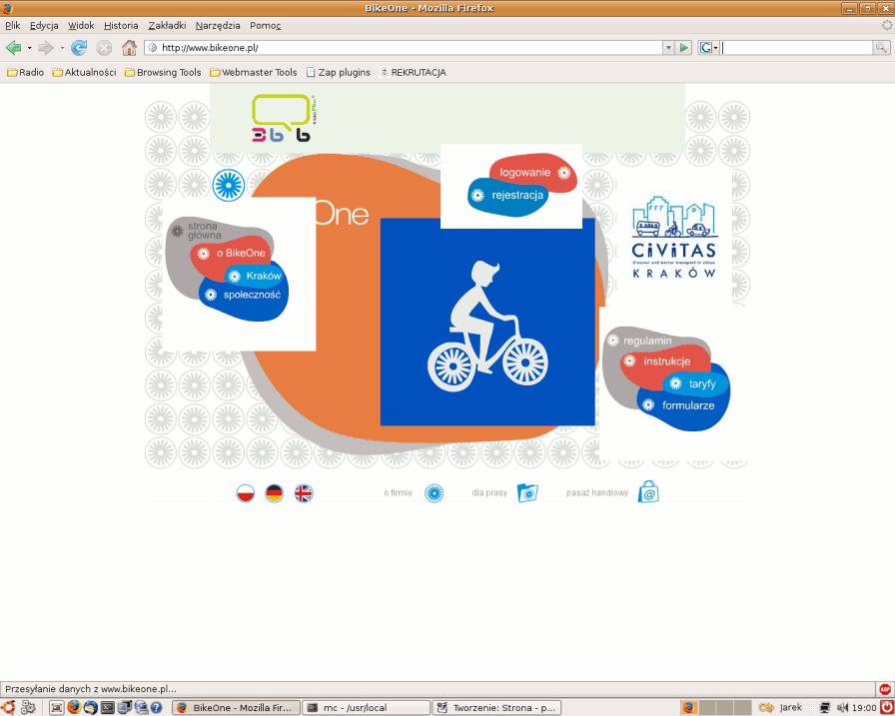895x716 pixels.
Task: Click the 19:00 clock in the panel
Action: click(864, 708)
